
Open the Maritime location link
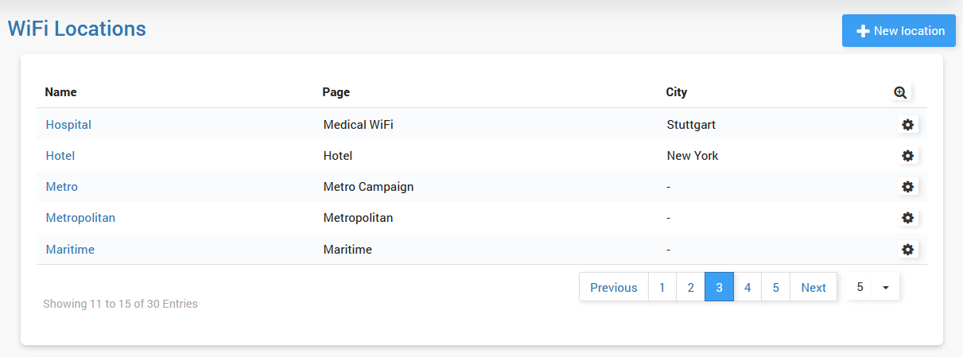pos(70,250)
